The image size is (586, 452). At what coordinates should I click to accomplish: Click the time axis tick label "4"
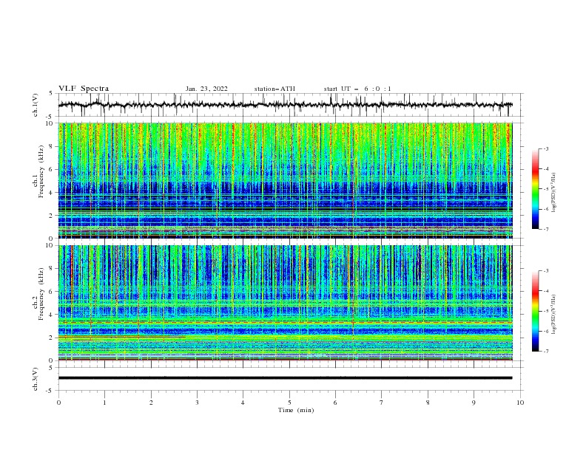(243, 403)
